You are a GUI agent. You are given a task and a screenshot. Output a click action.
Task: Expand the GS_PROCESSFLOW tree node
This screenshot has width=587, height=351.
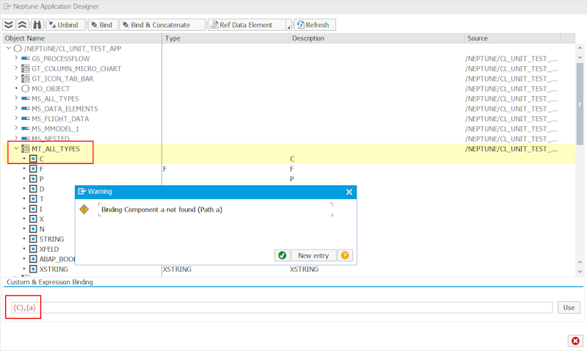pos(16,58)
